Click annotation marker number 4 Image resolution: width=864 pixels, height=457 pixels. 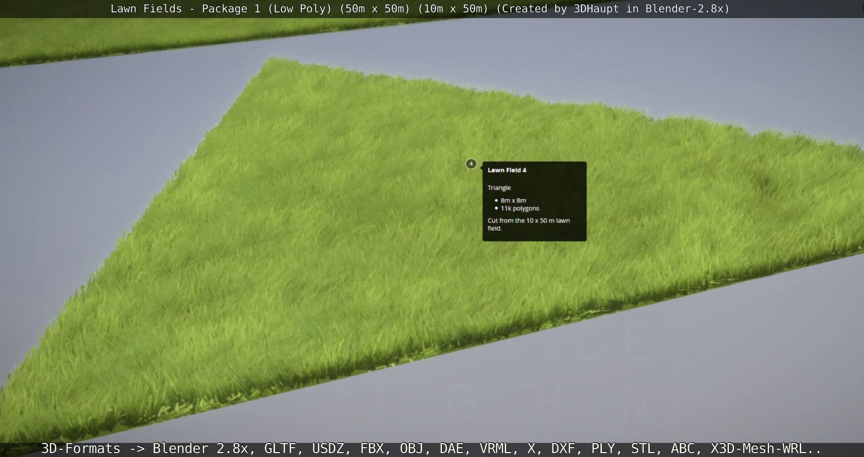point(471,164)
